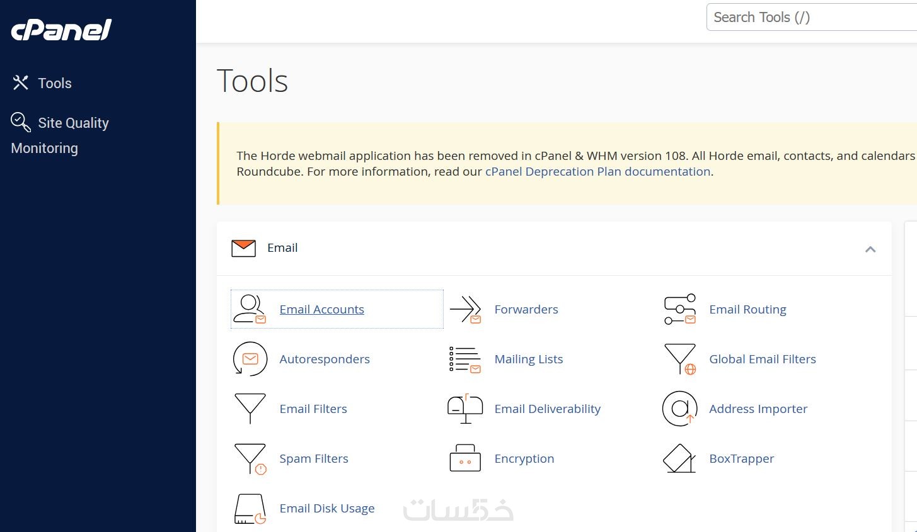The height and width of the screenshot is (532, 917).
Task: Open the BoxTrapper icon
Action: (679, 458)
